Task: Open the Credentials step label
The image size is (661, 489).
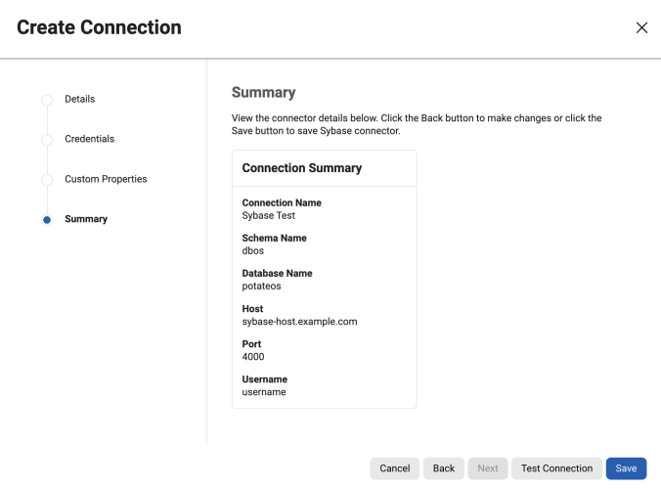Action: tap(89, 139)
